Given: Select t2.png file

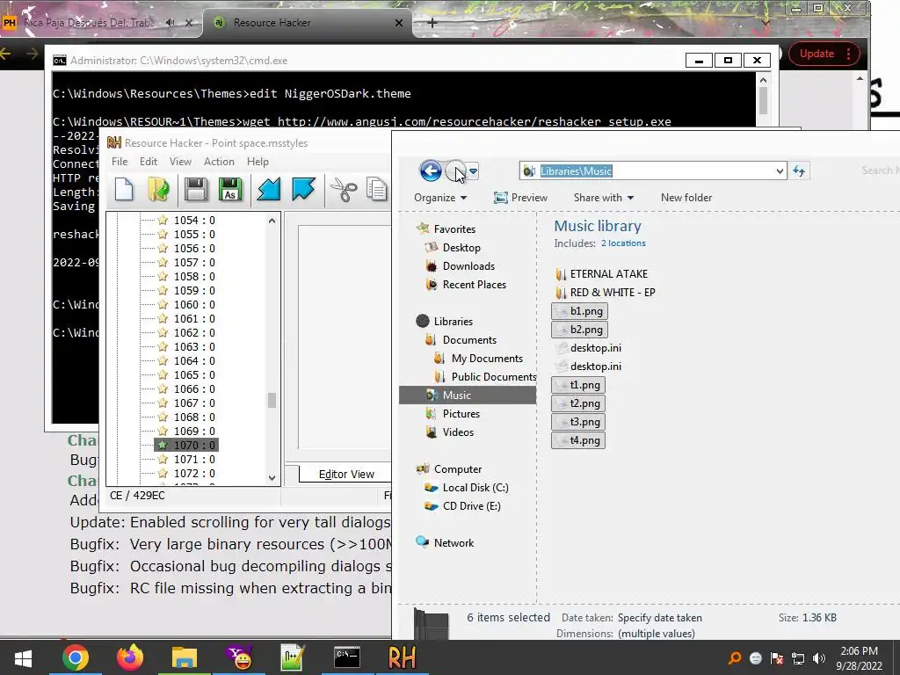Looking at the screenshot, I should tap(578, 403).
